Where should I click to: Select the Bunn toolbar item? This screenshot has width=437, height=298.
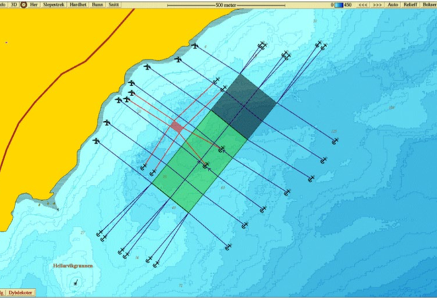click(97, 4)
